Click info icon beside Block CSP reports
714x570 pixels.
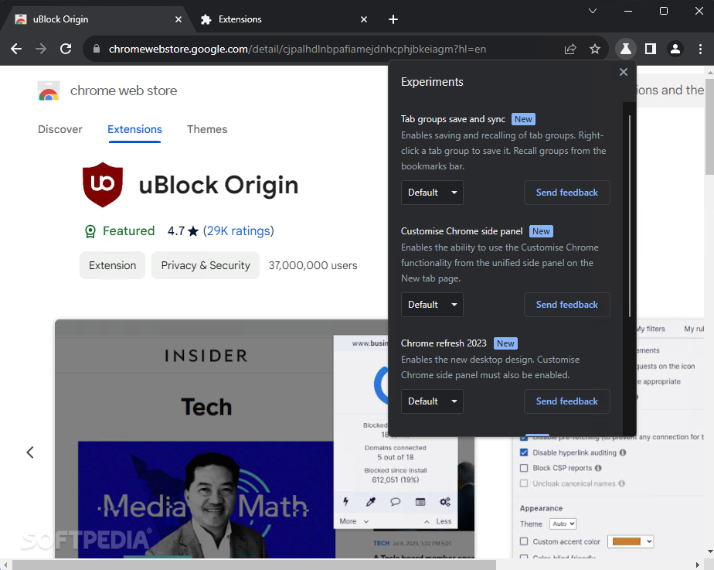tap(598, 468)
